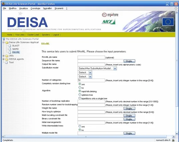Click the DEISA agents folder icon
179x142 pixels.
click(7, 59)
